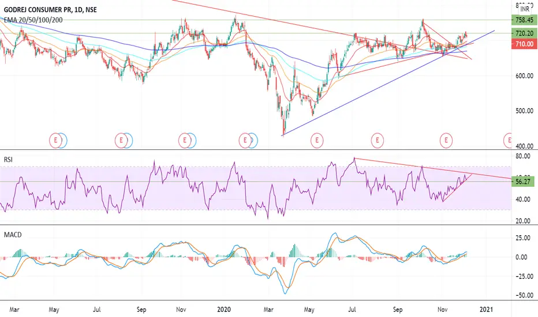The height and width of the screenshot is (317, 538).
Task: Select the red descending RSI trendline
Action: [x=432, y=168]
